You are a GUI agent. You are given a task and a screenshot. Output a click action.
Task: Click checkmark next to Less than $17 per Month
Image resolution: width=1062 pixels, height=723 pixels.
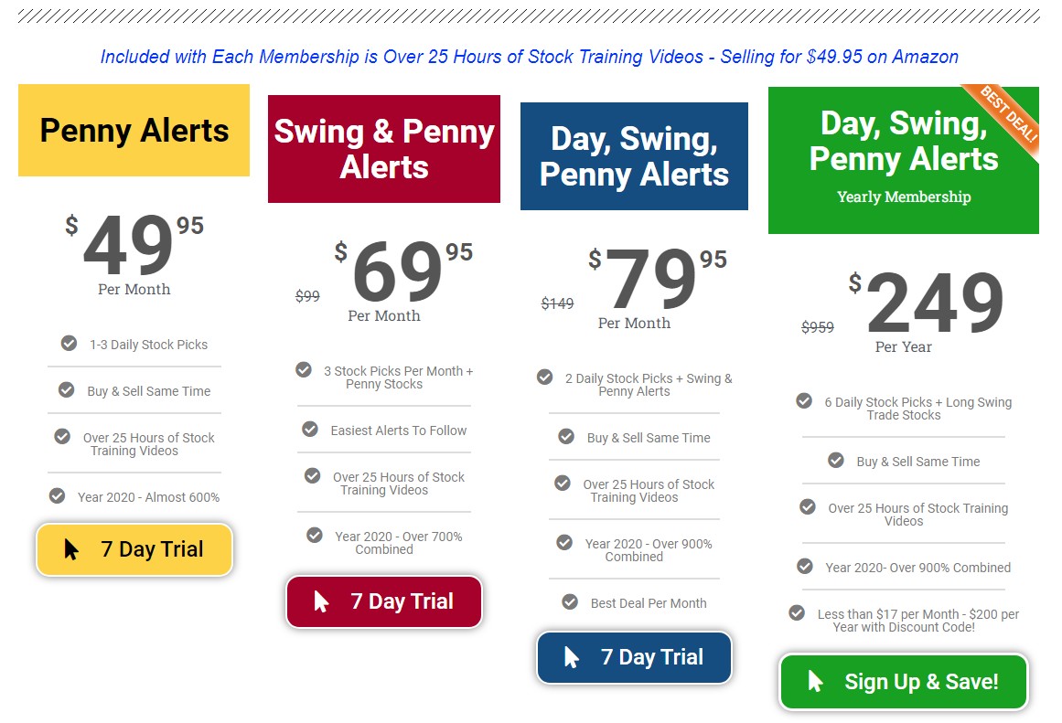coord(797,612)
